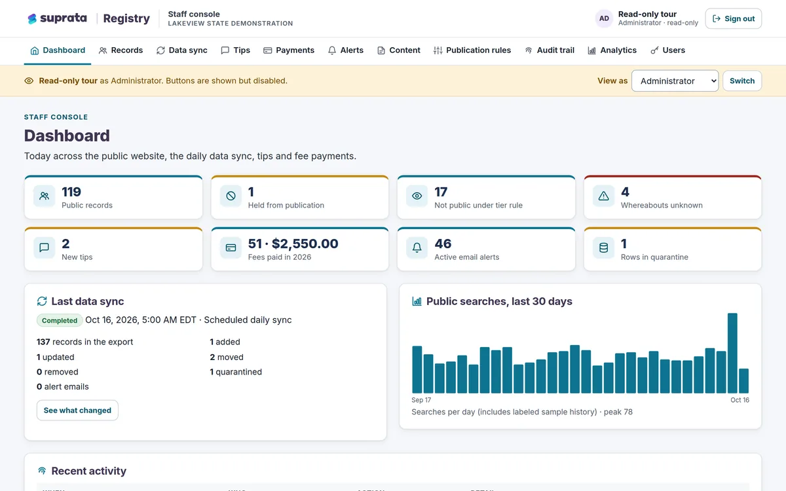Click the tallest bar in searches chart
786x491 pixels.
(x=732, y=353)
